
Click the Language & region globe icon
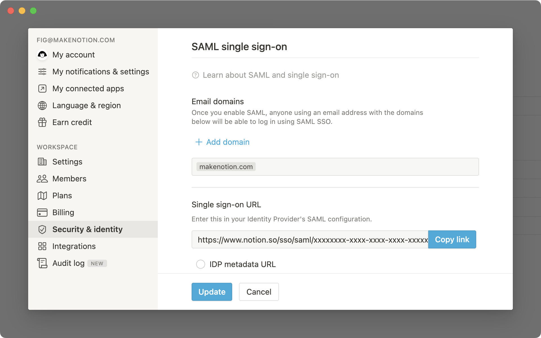pyautogui.click(x=42, y=105)
